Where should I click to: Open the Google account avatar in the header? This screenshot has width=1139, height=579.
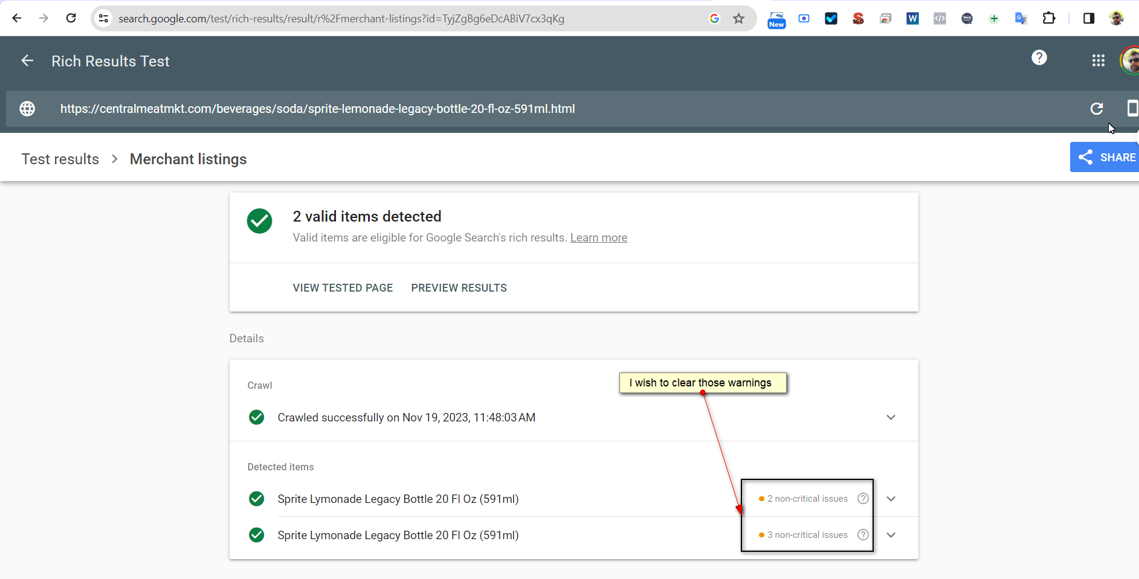click(x=1130, y=60)
